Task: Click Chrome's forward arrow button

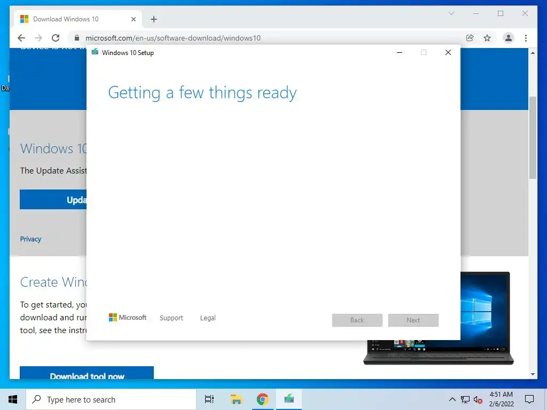Action: 38,38
